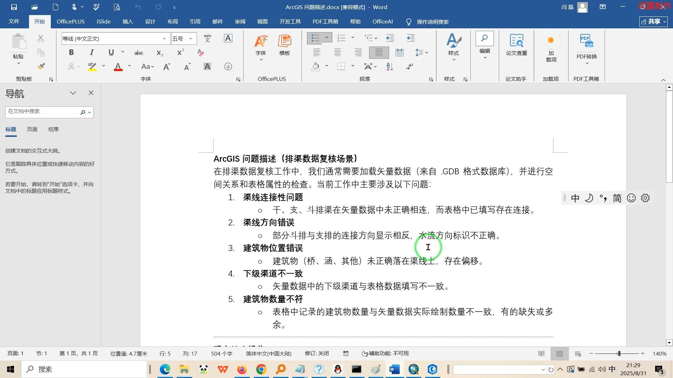Apply character border icon
673x378 pixels.
click(x=228, y=38)
